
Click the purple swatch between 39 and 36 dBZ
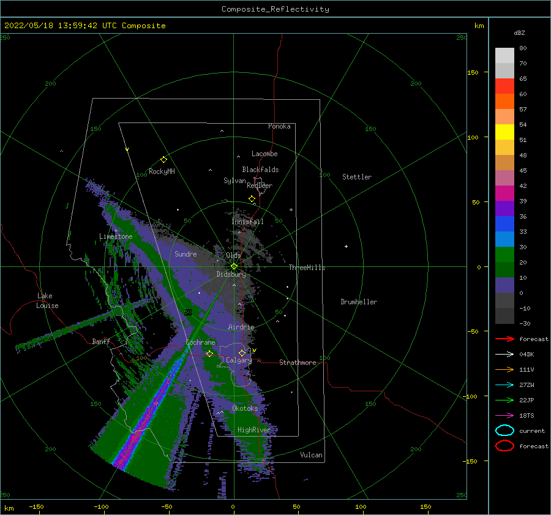point(504,208)
